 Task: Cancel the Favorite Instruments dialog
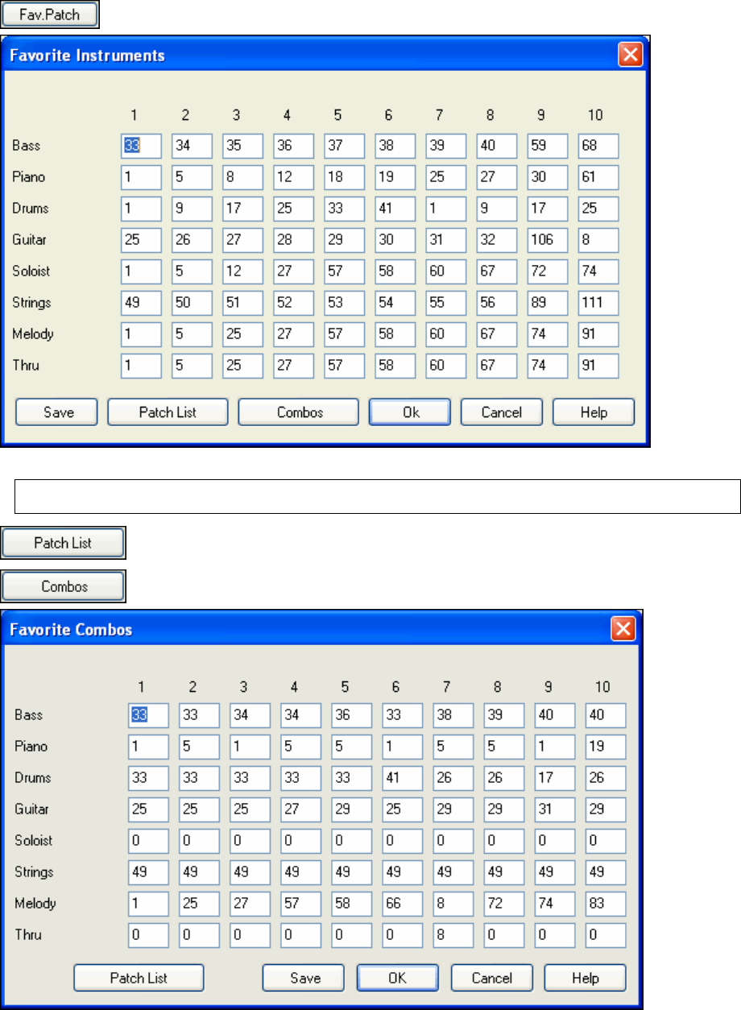click(502, 412)
